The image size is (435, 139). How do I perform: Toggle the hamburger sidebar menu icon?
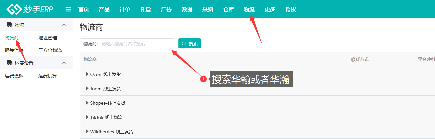68,9
